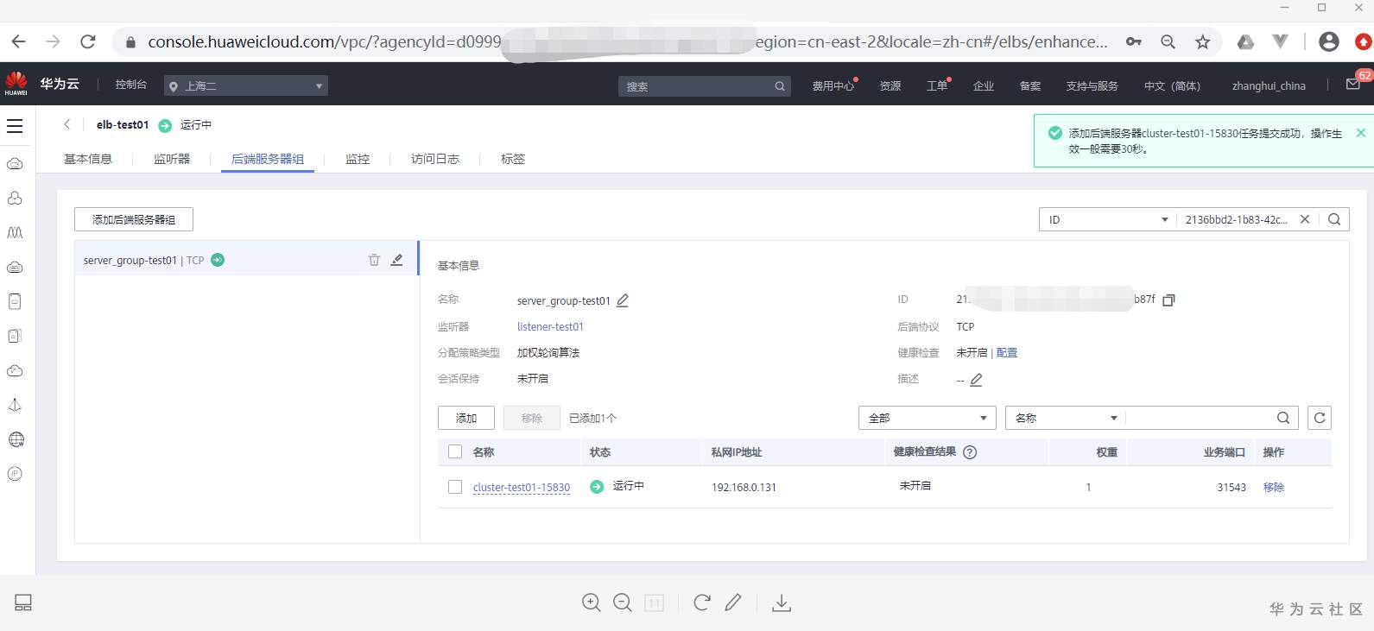Download the image from the viewer
Screen dimensions: 1374x631
[x=782, y=603]
